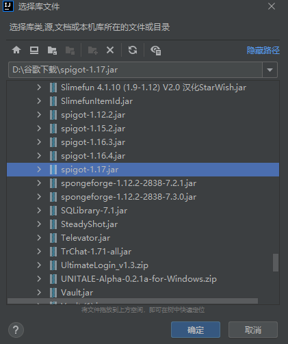The image size is (288, 344).
Task: Open the path history dropdown arrow
Action: pyautogui.click(x=270, y=70)
